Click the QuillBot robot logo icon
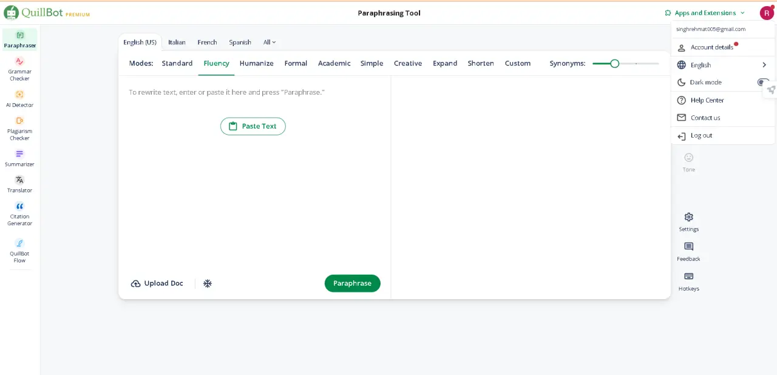 pyautogui.click(x=11, y=12)
